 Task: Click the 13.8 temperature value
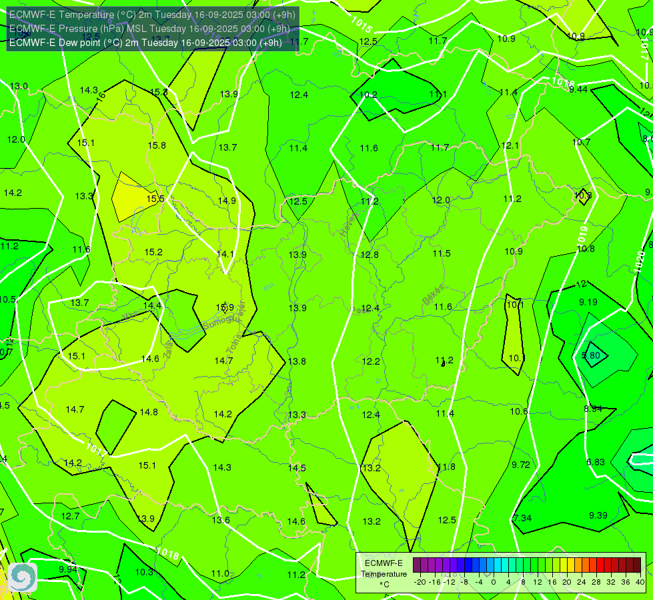[x=297, y=361]
